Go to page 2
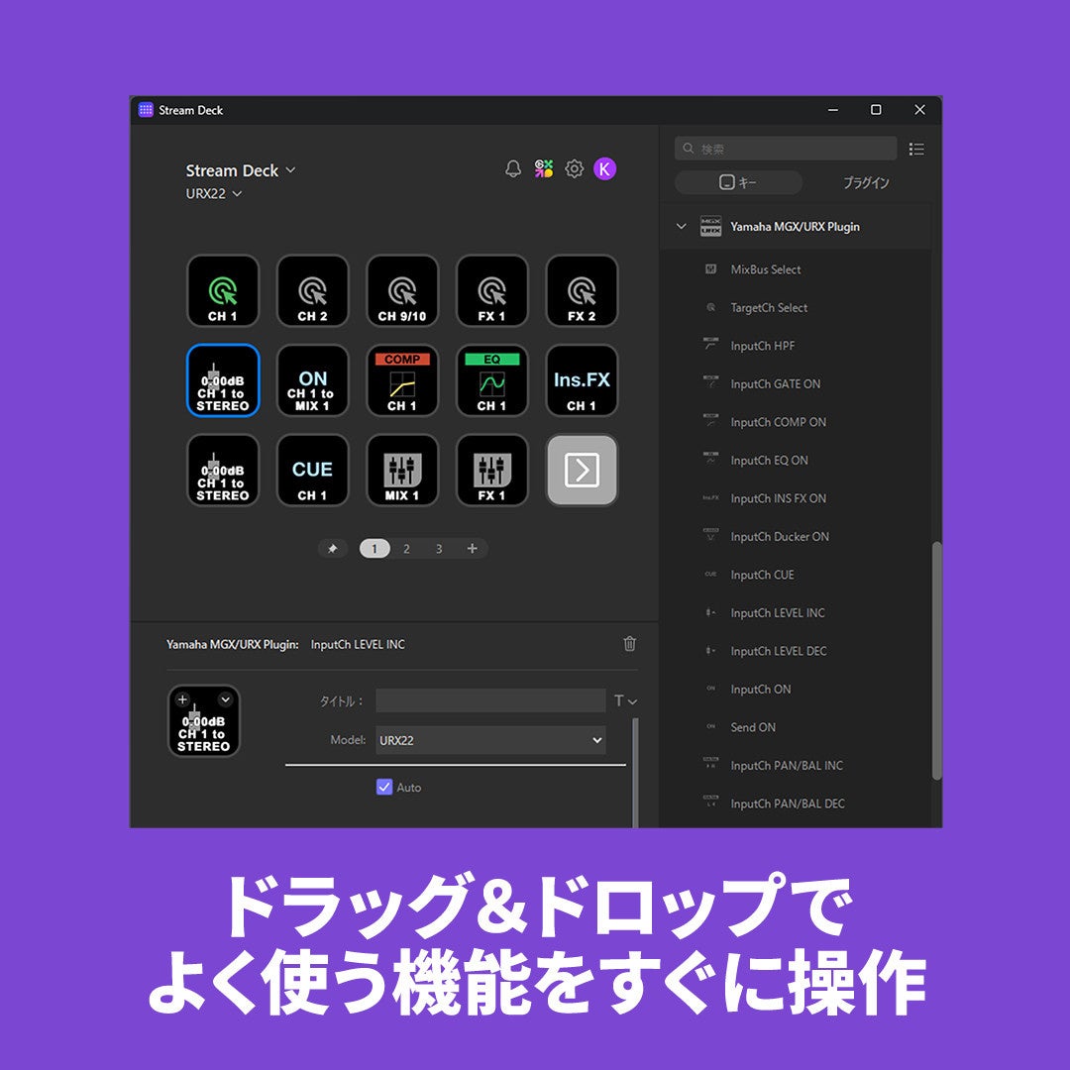The width and height of the screenshot is (1070, 1070). (406, 549)
